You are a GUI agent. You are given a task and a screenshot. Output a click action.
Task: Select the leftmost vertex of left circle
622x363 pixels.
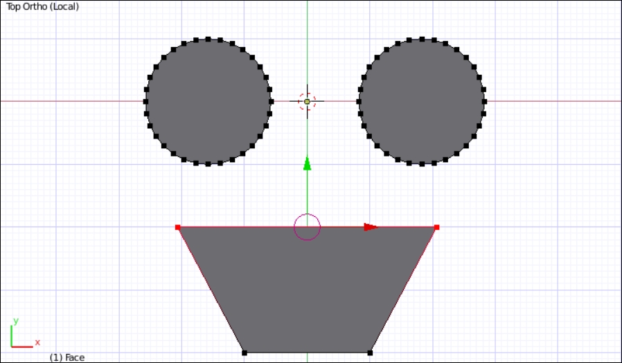[145, 101]
